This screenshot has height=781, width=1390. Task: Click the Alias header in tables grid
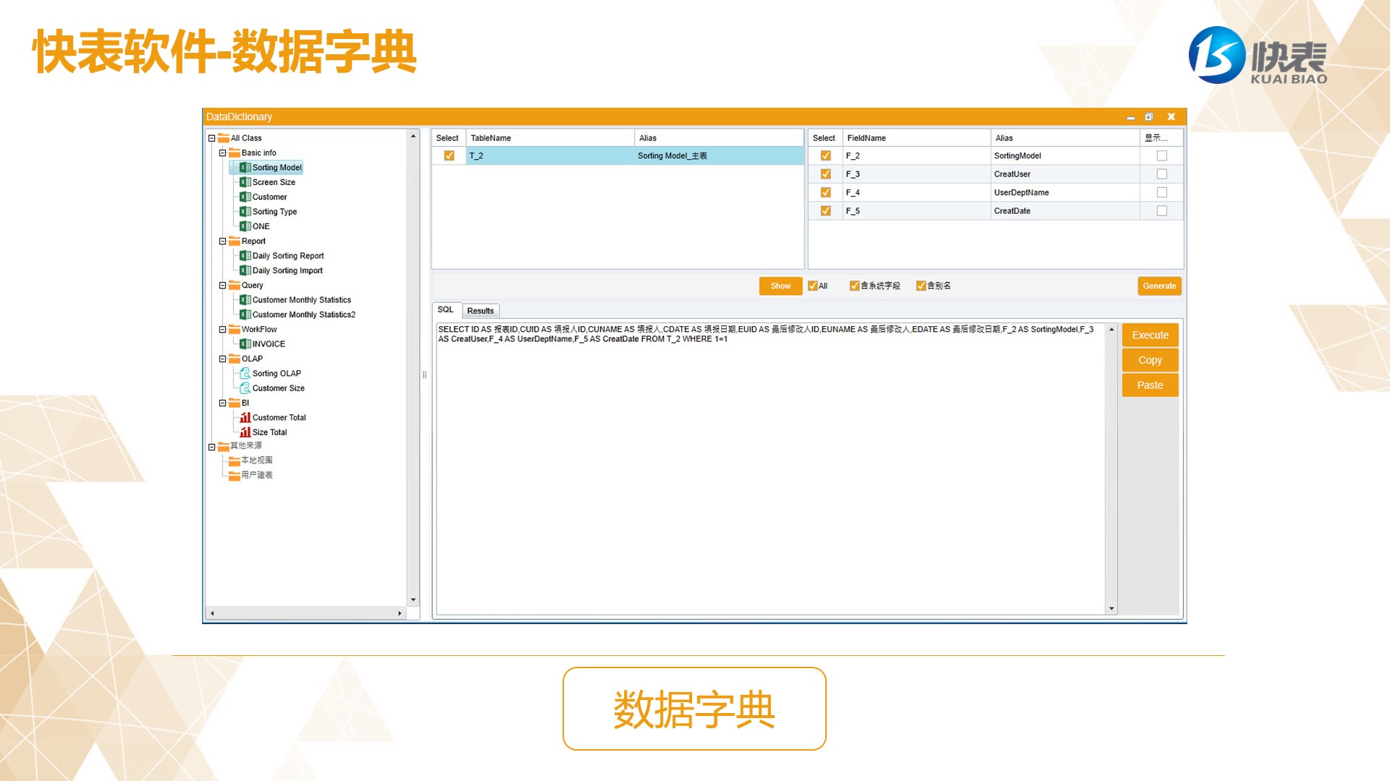pos(719,138)
